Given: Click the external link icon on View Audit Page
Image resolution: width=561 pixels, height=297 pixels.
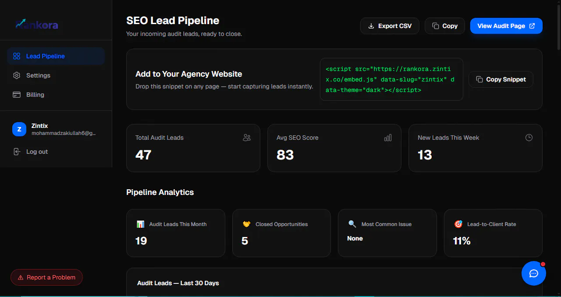Looking at the screenshot, I should coord(532,26).
